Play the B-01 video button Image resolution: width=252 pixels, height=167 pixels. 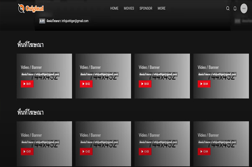tap(27, 84)
